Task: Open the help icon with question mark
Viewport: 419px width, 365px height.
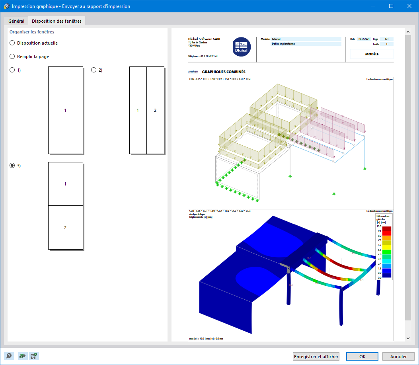Action: pyautogui.click(x=9, y=356)
